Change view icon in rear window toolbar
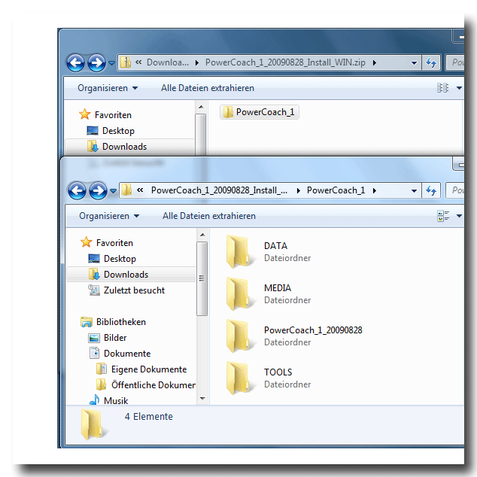This screenshot has width=477, height=477. click(442, 88)
